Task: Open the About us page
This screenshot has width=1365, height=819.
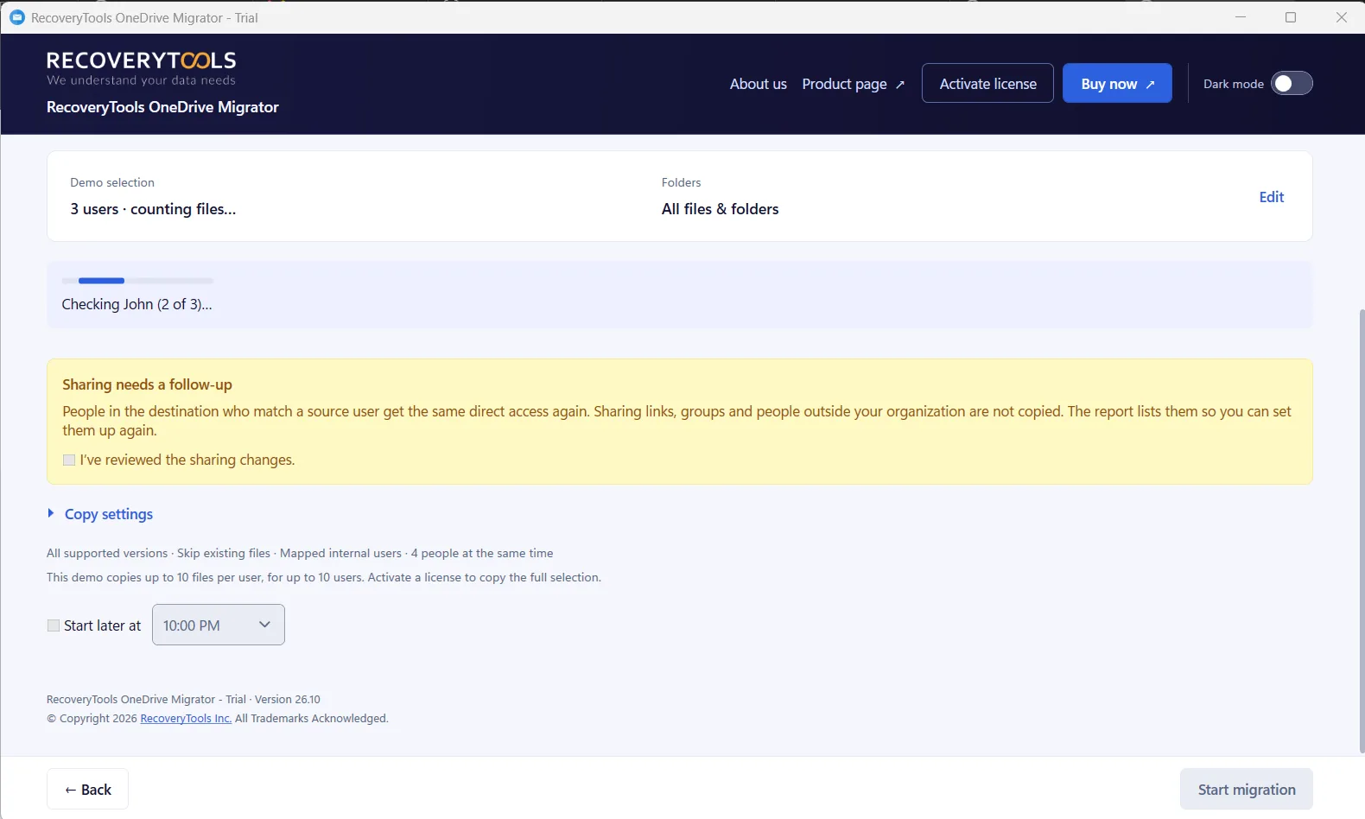Action: coord(759,84)
